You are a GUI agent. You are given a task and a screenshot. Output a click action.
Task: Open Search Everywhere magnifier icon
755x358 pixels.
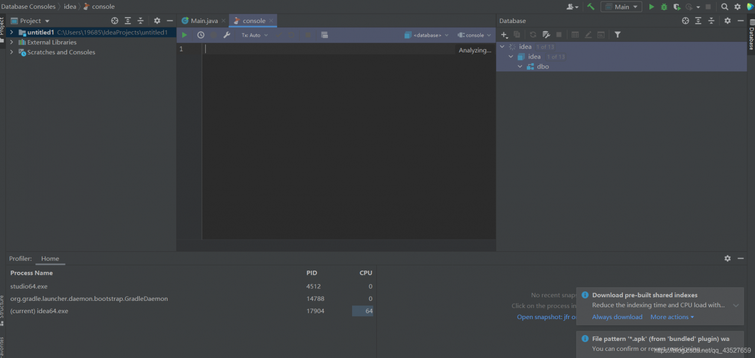[x=725, y=6]
